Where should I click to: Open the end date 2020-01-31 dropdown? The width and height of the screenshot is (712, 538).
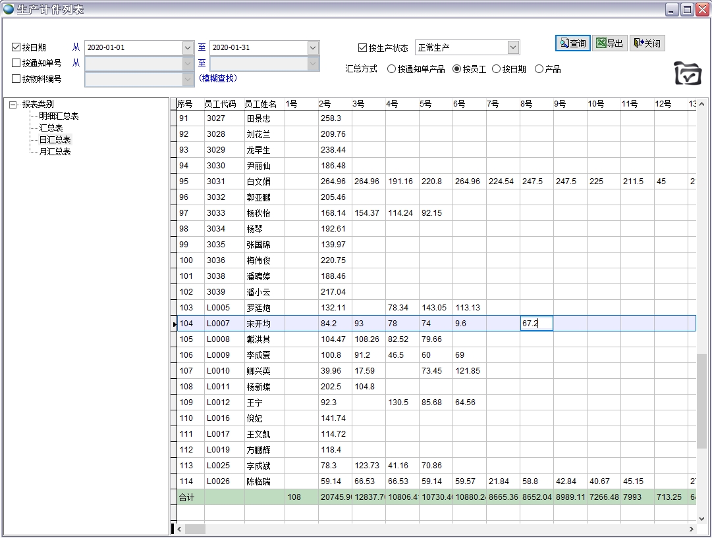tap(313, 47)
